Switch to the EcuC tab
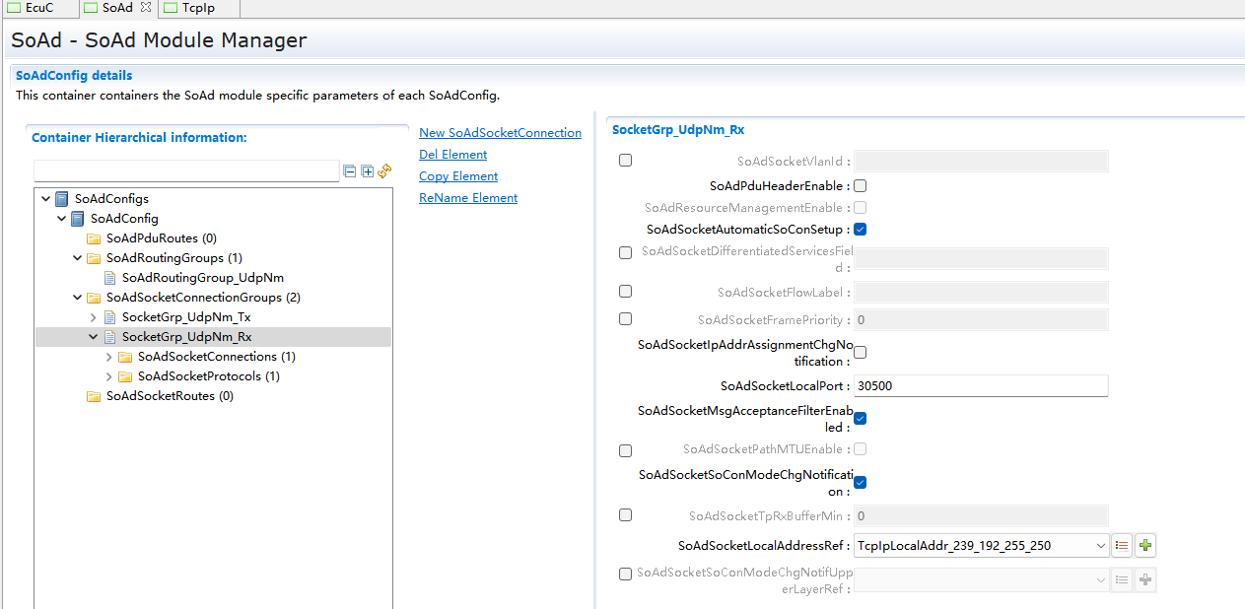 pyautogui.click(x=39, y=8)
